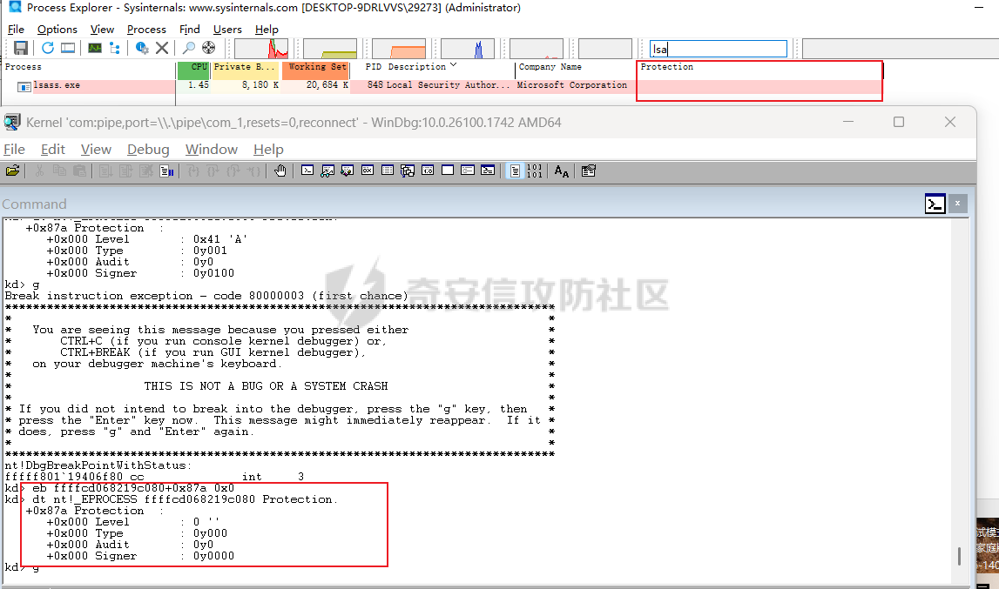Open the Registers window from WinDbg toolbar
This screenshot has height=589, width=999.
click(367, 171)
